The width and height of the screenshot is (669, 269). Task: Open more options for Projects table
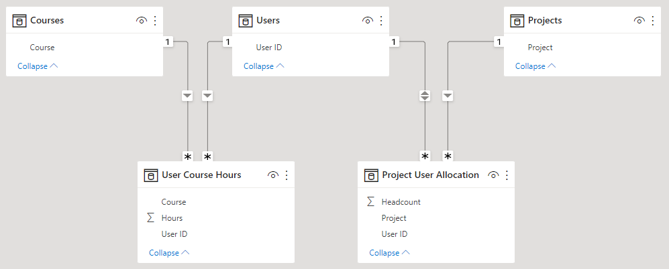point(653,21)
